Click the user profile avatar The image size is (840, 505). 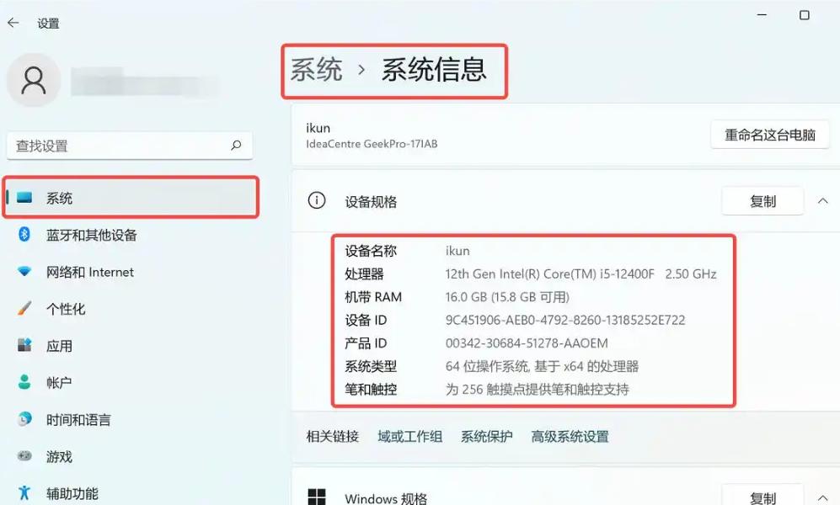(x=34, y=80)
